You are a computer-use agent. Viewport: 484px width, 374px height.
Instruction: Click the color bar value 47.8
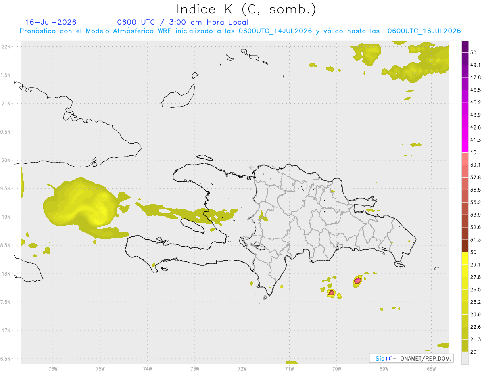[476, 77]
